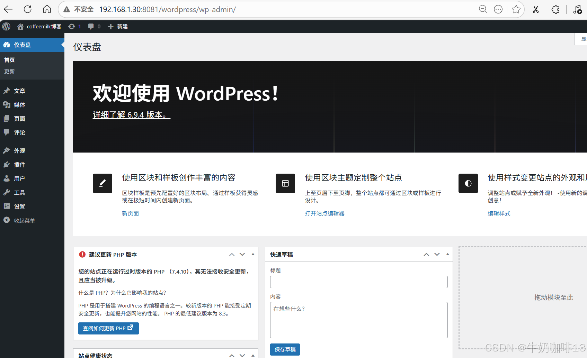The width and height of the screenshot is (587, 358).
Task: Click the media music note icon
Action: (x=577, y=9)
